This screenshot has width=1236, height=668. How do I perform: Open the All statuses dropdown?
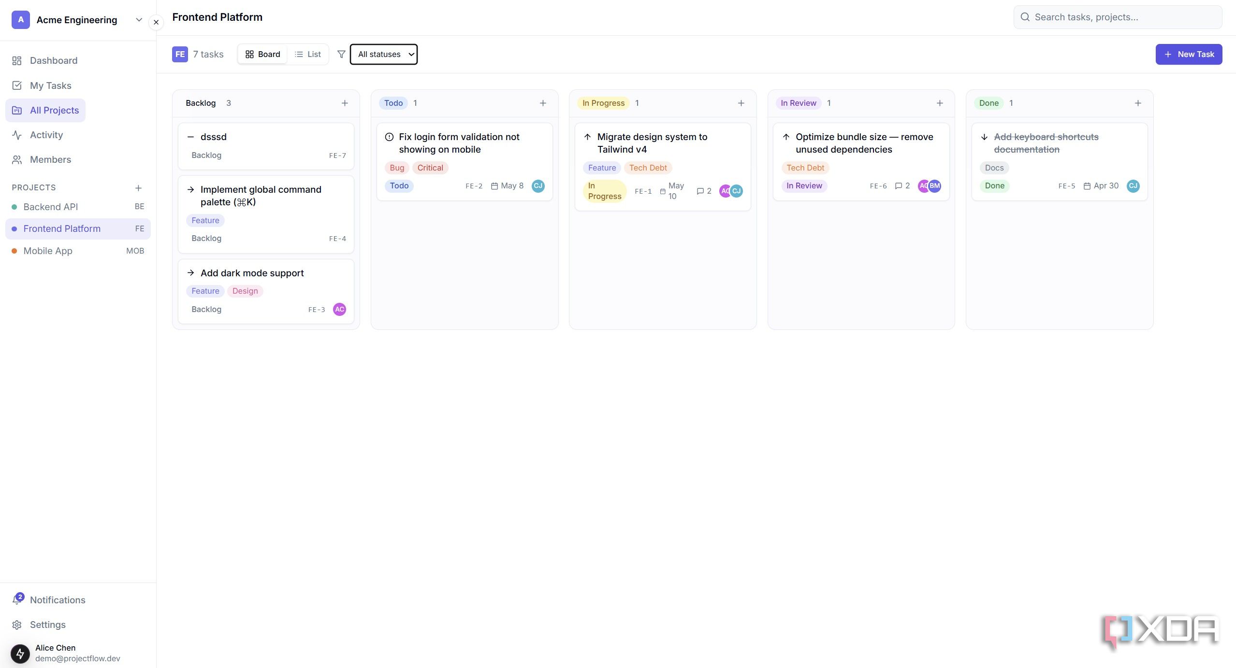click(384, 54)
